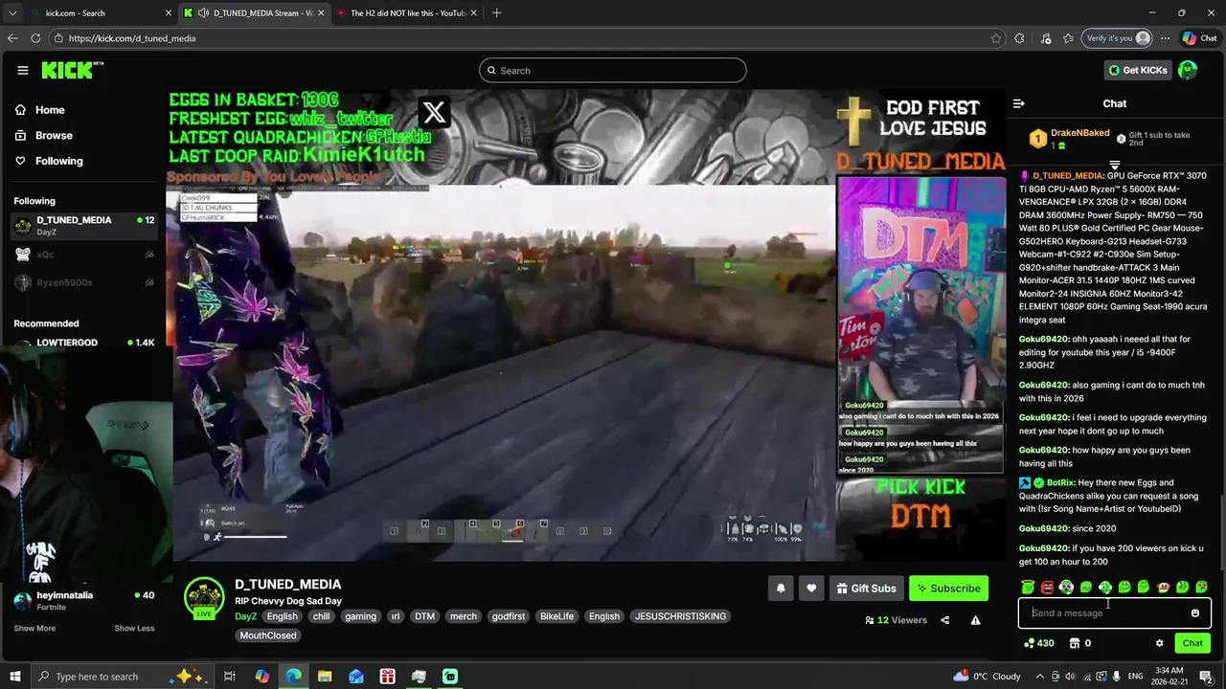Click the DayZ category link
This screenshot has width=1226, height=689.
[245, 616]
